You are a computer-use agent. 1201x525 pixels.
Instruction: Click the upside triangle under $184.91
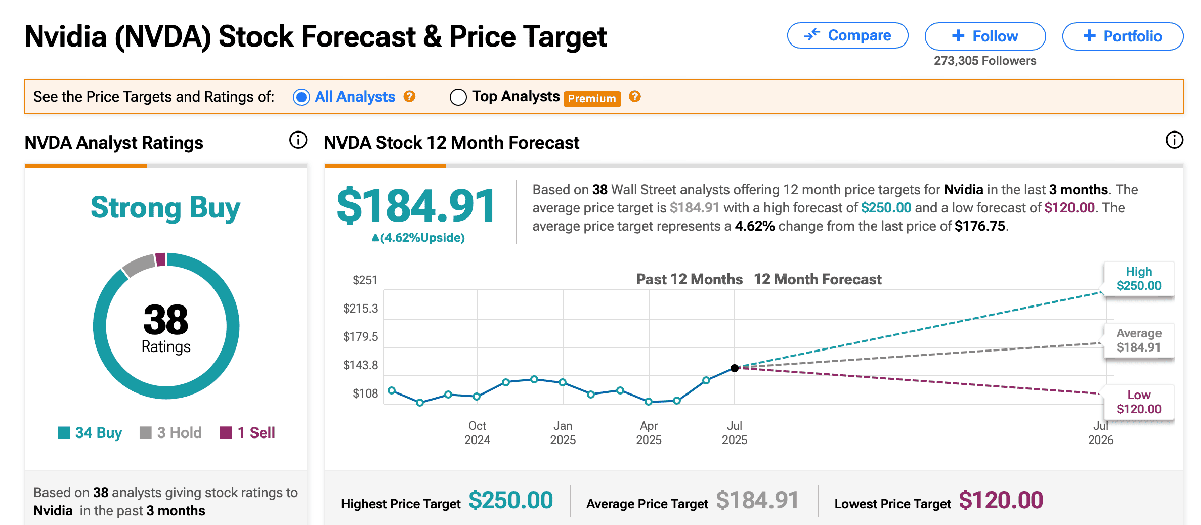pyautogui.click(x=375, y=237)
